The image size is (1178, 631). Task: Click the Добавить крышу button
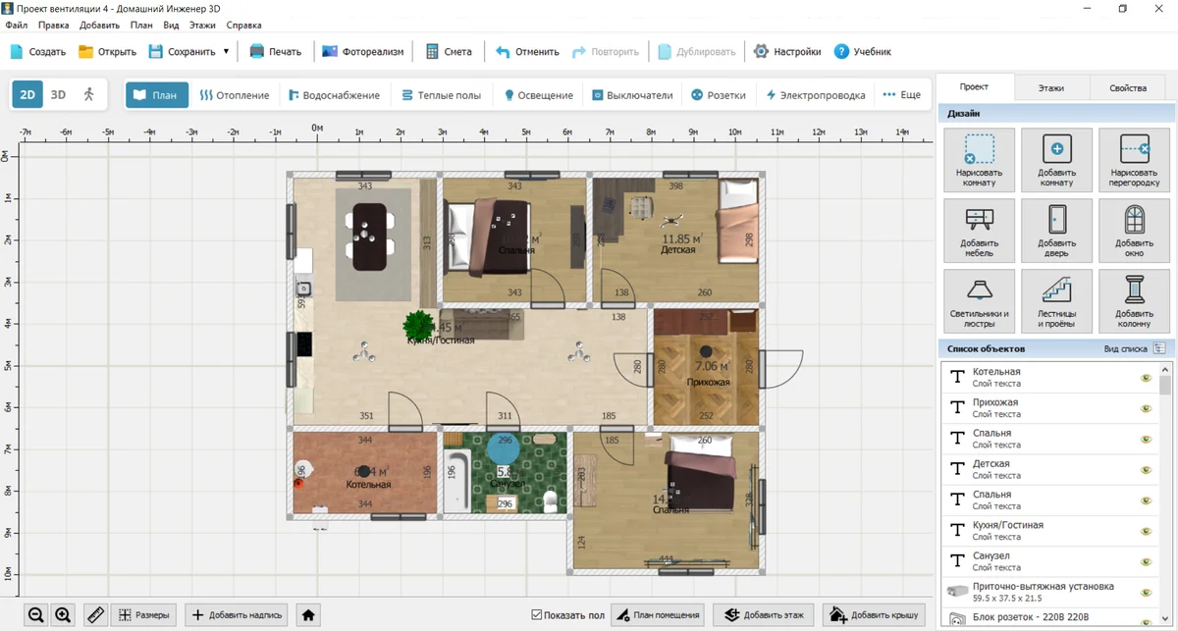[x=874, y=615]
